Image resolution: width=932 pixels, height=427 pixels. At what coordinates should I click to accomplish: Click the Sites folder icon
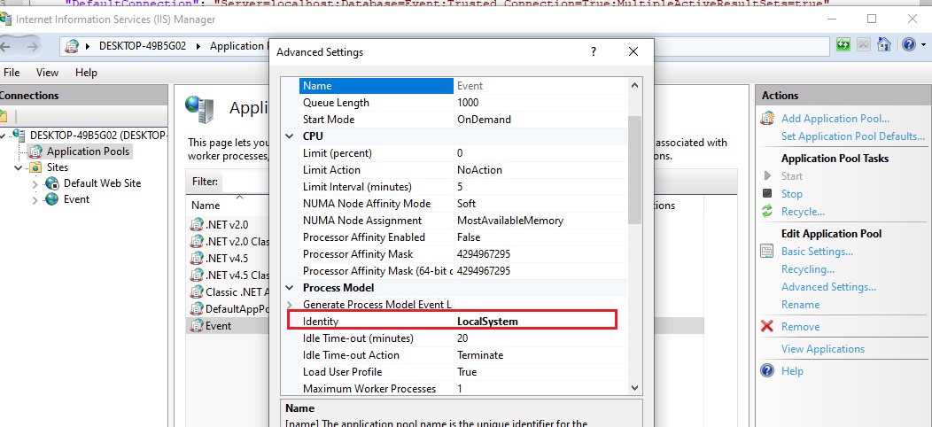pyautogui.click(x=35, y=167)
